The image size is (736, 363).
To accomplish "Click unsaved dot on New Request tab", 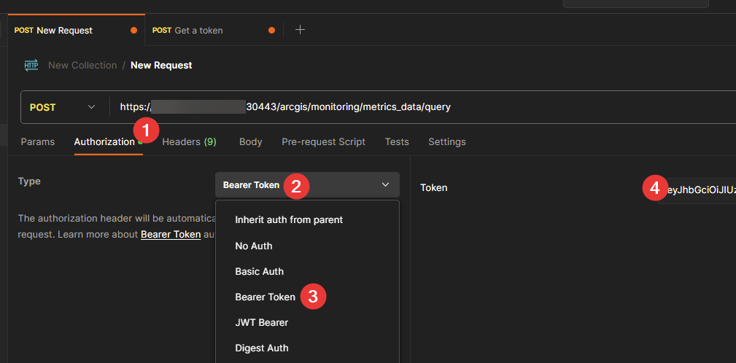I will tap(133, 31).
